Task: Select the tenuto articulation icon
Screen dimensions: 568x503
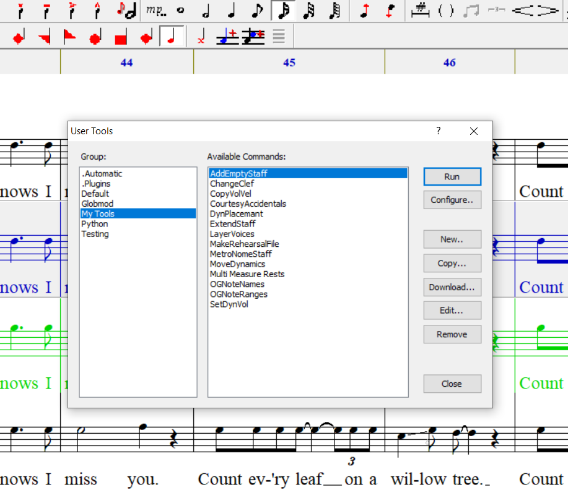Action: pos(46,11)
